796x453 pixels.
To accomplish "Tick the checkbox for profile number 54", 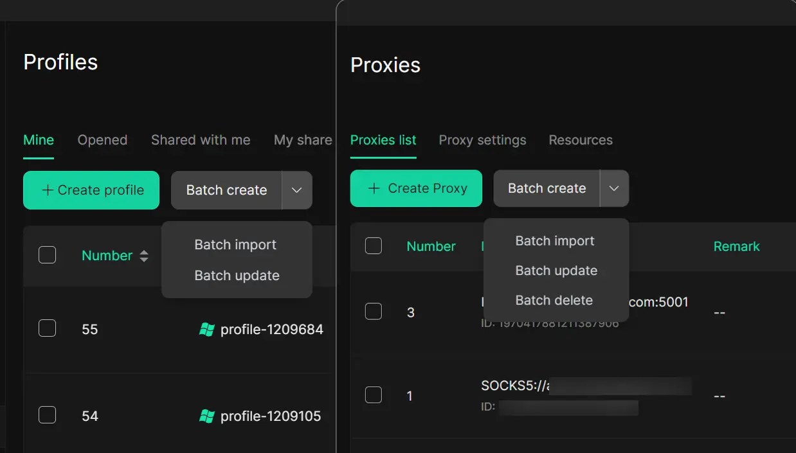I will click(47, 415).
